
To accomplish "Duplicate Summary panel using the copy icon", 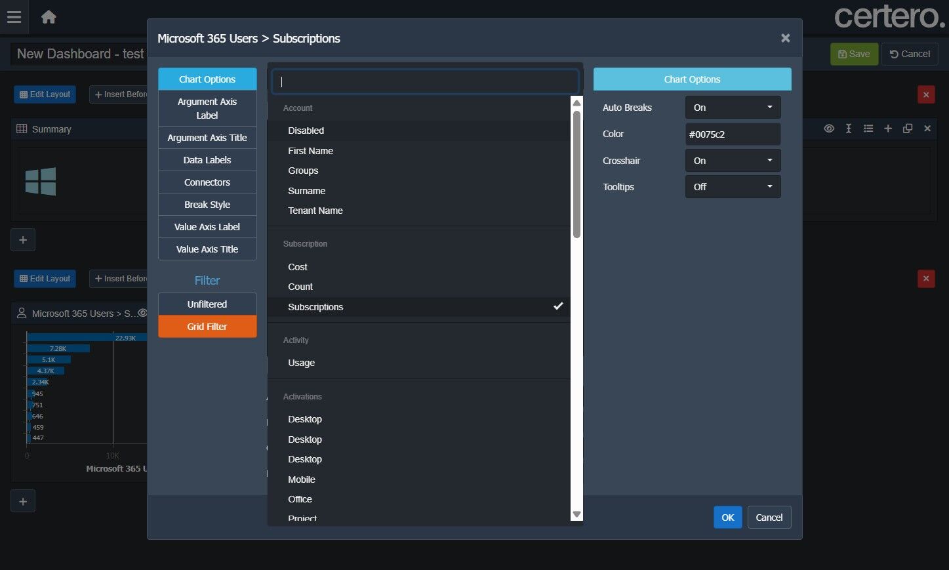I will pos(908,129).
